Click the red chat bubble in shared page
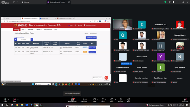190x107 pixels. point(106,78)
